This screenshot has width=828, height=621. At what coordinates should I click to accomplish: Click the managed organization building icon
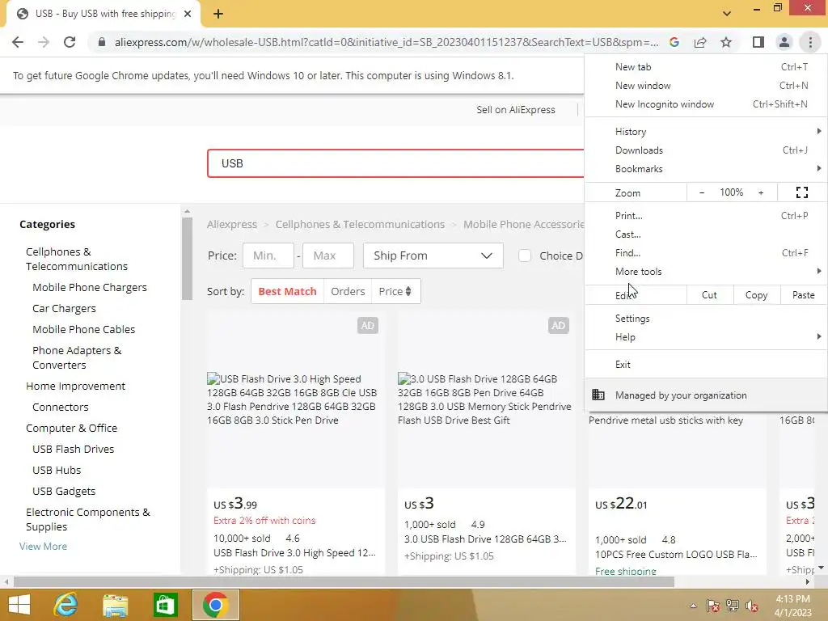point(598,395)
